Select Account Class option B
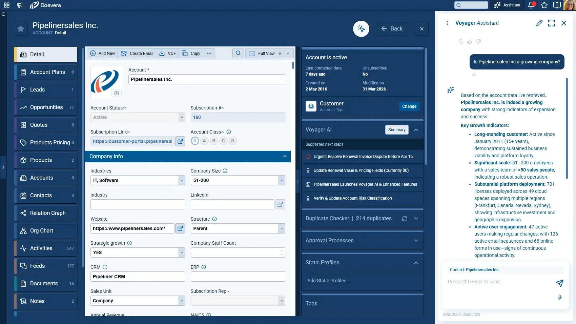This screenshot has height=324, width=576. coord(214,141)
